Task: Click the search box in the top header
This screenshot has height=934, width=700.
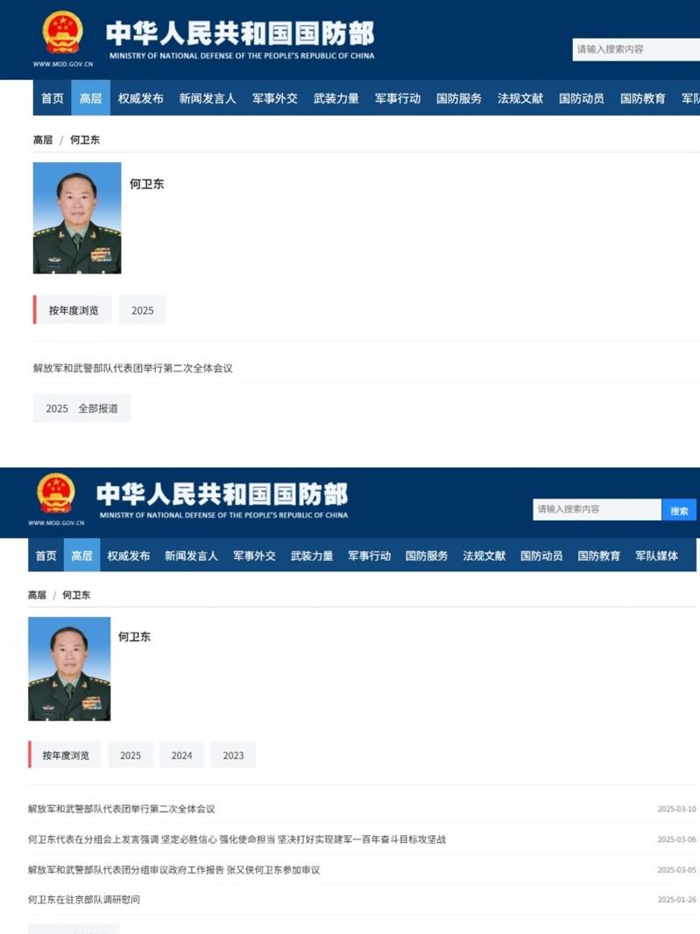Action: click(636, 49)
